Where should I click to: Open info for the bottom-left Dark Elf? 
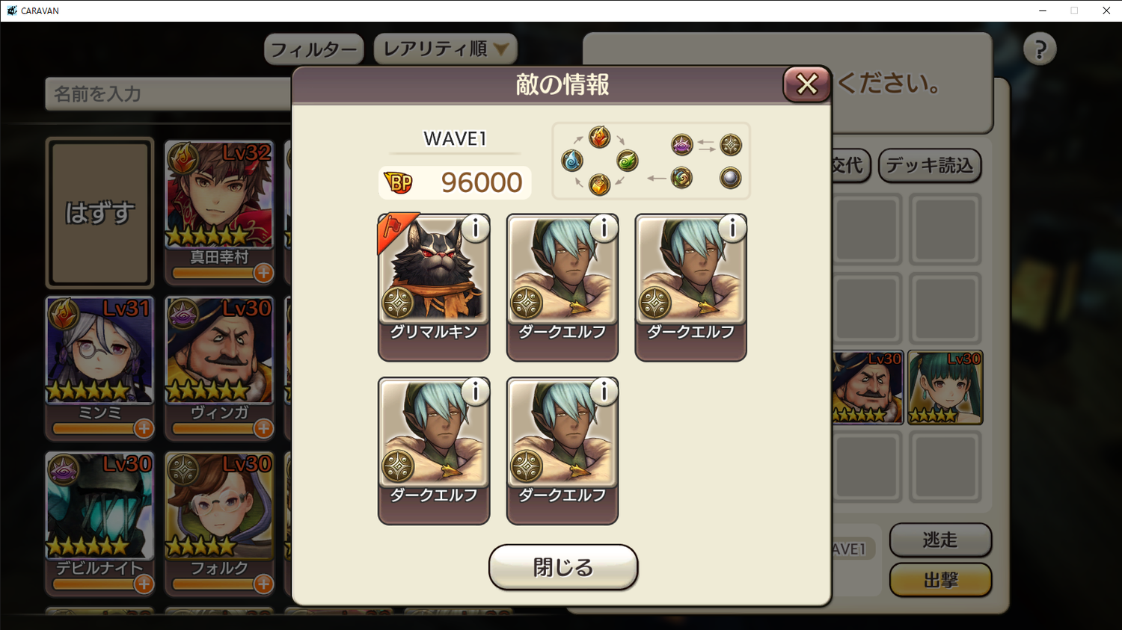point(476,392)
